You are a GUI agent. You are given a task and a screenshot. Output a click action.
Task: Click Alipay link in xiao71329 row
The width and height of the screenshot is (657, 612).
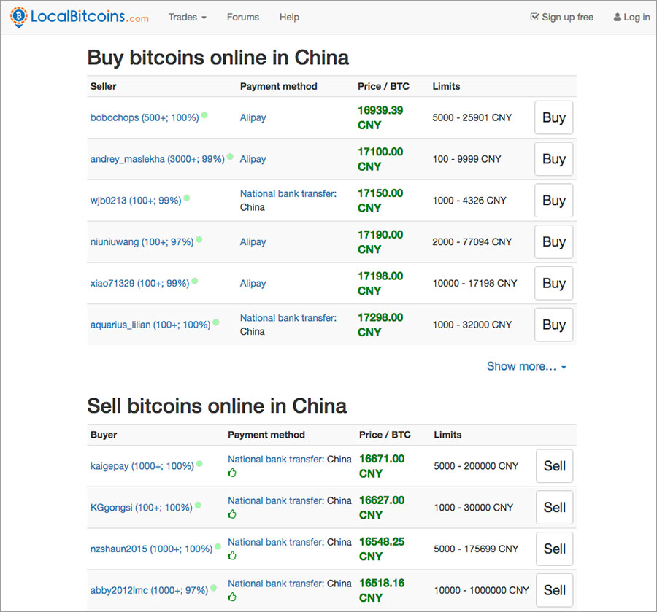click(x=253, y=284)
